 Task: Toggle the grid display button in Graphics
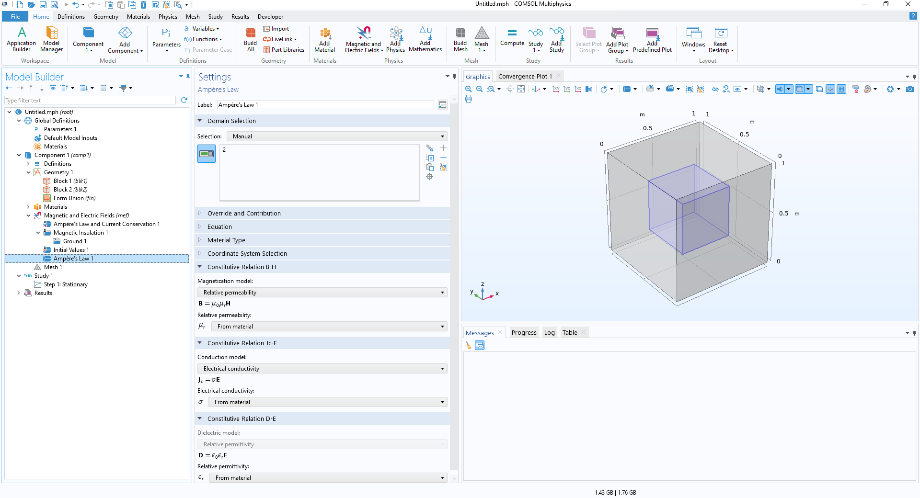[841, 89]
